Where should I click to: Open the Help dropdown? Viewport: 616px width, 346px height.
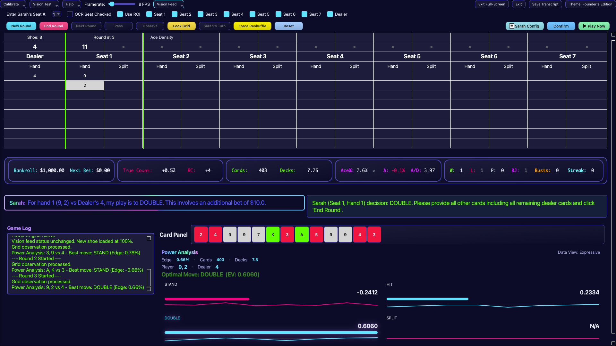pyautogui.click(x=71, y=4)
